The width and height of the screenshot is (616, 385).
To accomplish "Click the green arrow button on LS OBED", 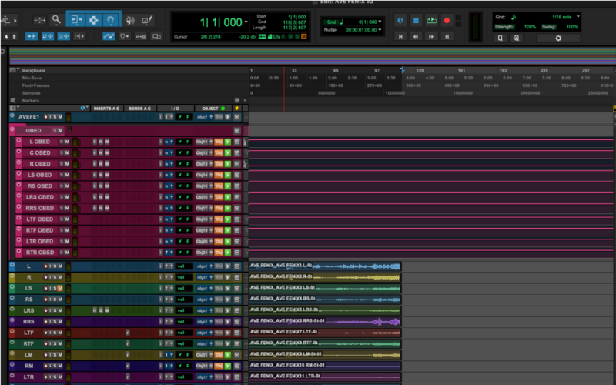I will 228,175.
